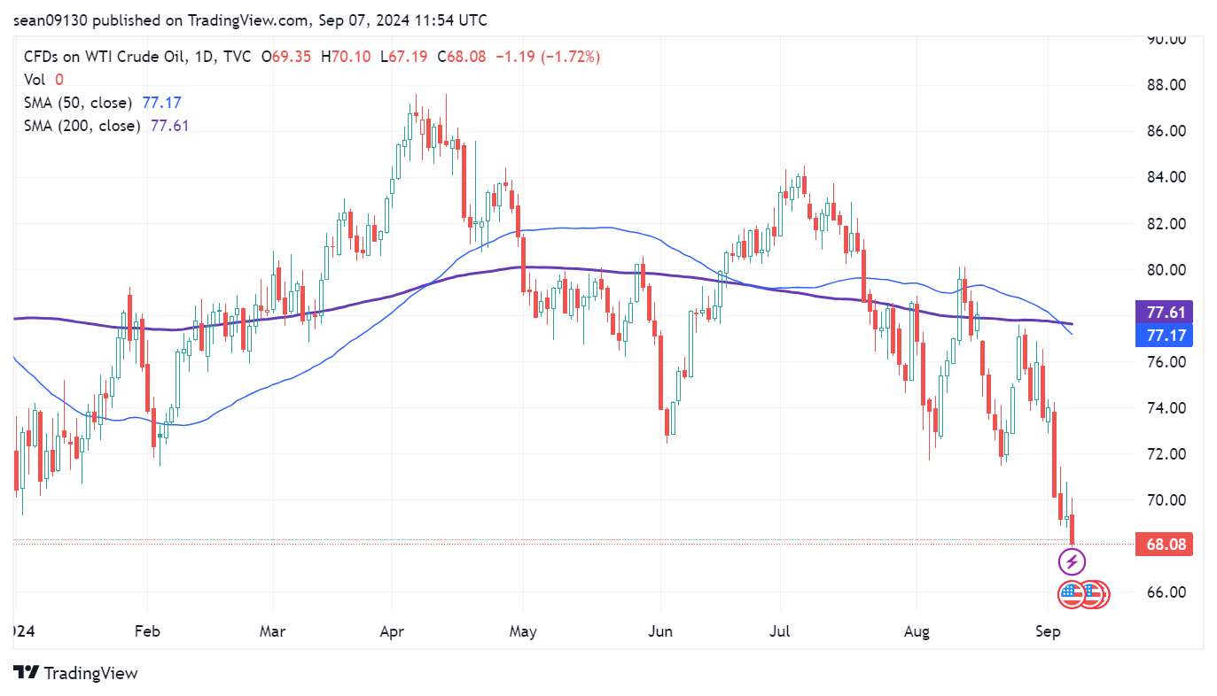This screenshot has height=696, width=1217.
Task: Click the Jul label on time axis
Action: point(780,631)
